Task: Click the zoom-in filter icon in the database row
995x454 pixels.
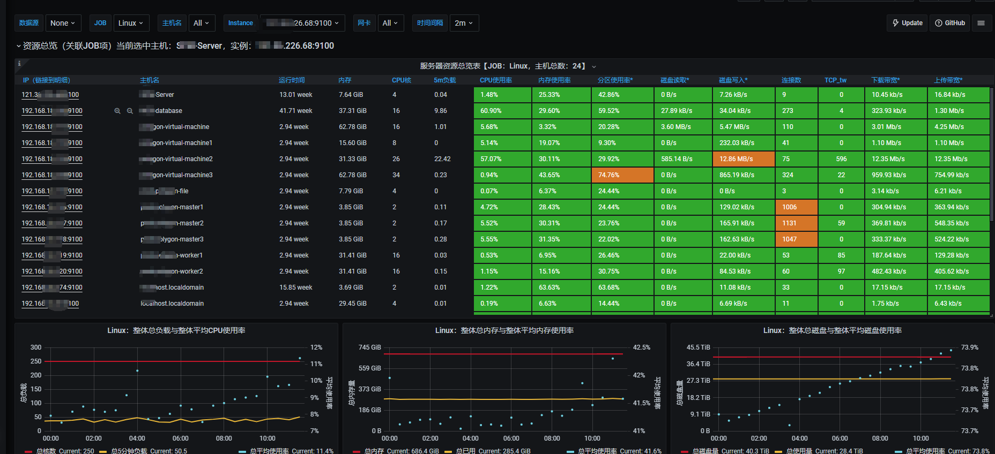Action: (117, 111)
